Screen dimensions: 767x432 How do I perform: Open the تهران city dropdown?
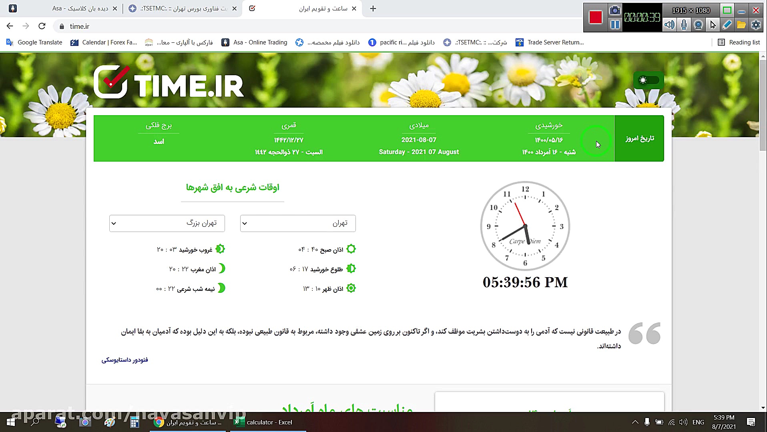tap(297, 223)
